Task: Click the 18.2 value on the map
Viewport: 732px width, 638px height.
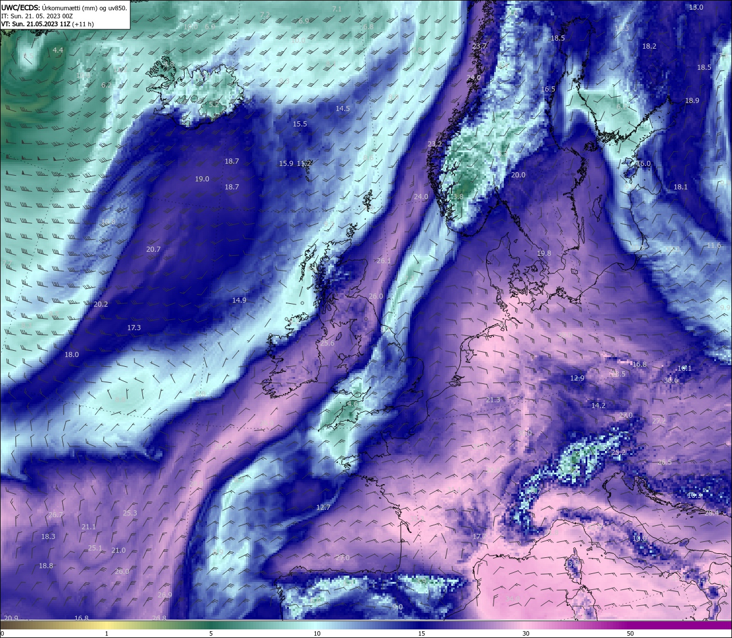Action: coord(649,46)
